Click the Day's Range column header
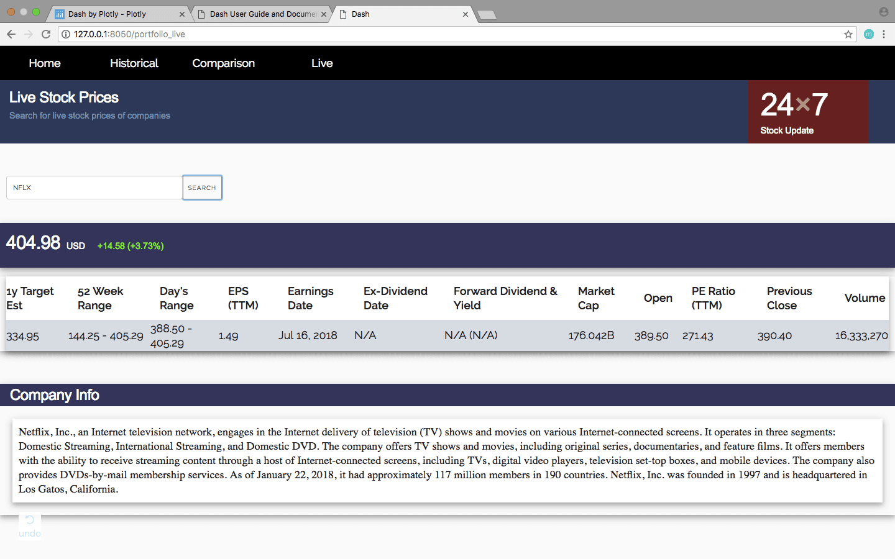 (177, 298)
